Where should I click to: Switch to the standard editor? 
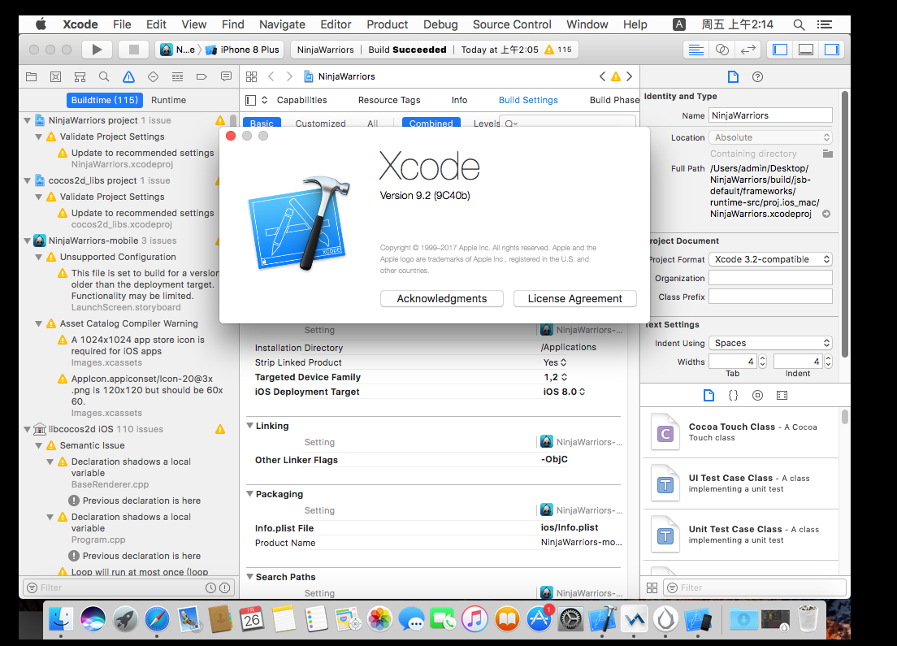click(x=696, y=50)
